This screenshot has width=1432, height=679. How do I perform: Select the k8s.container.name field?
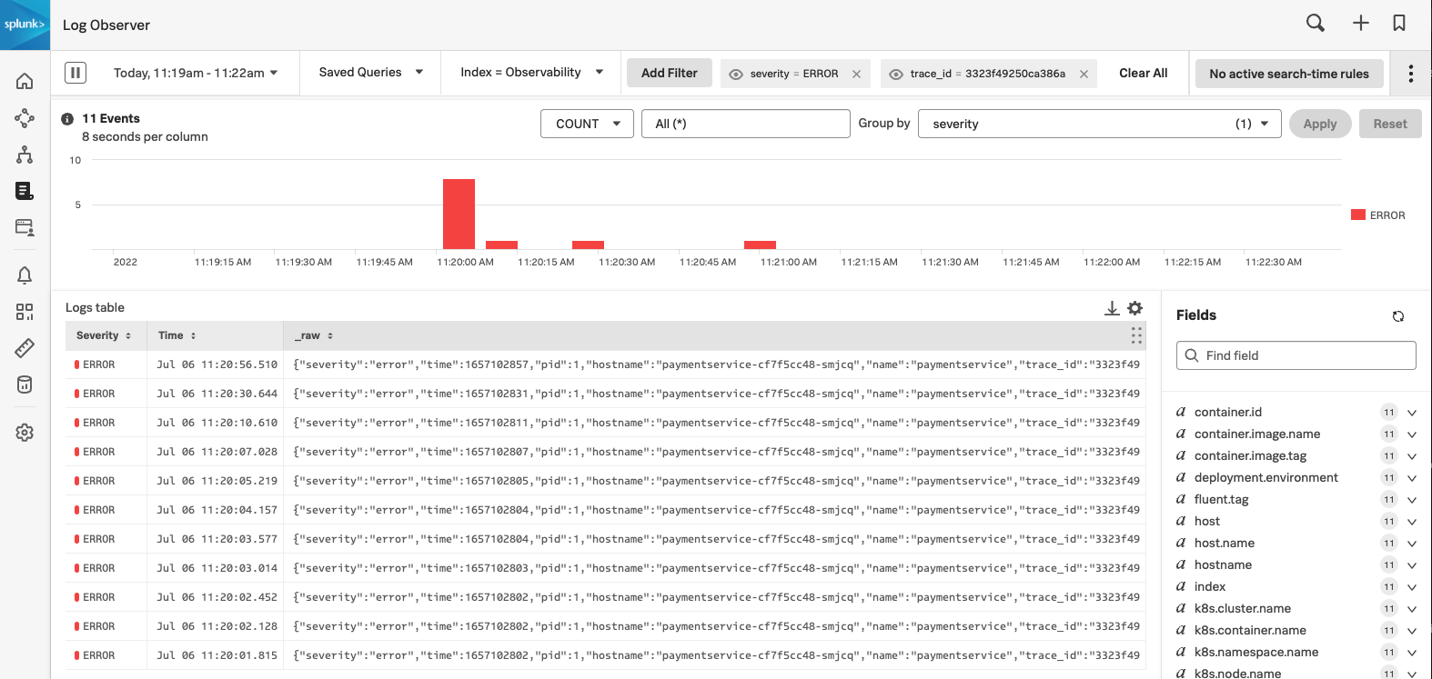(1250, 631)
